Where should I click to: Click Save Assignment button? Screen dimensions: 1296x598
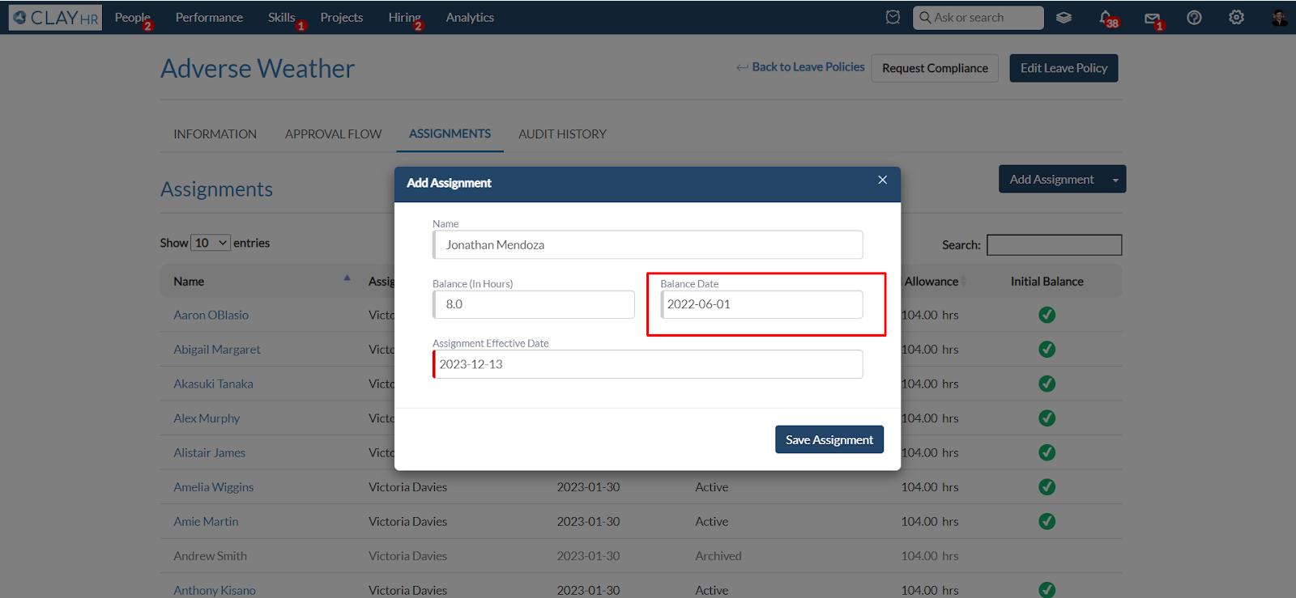829,439
